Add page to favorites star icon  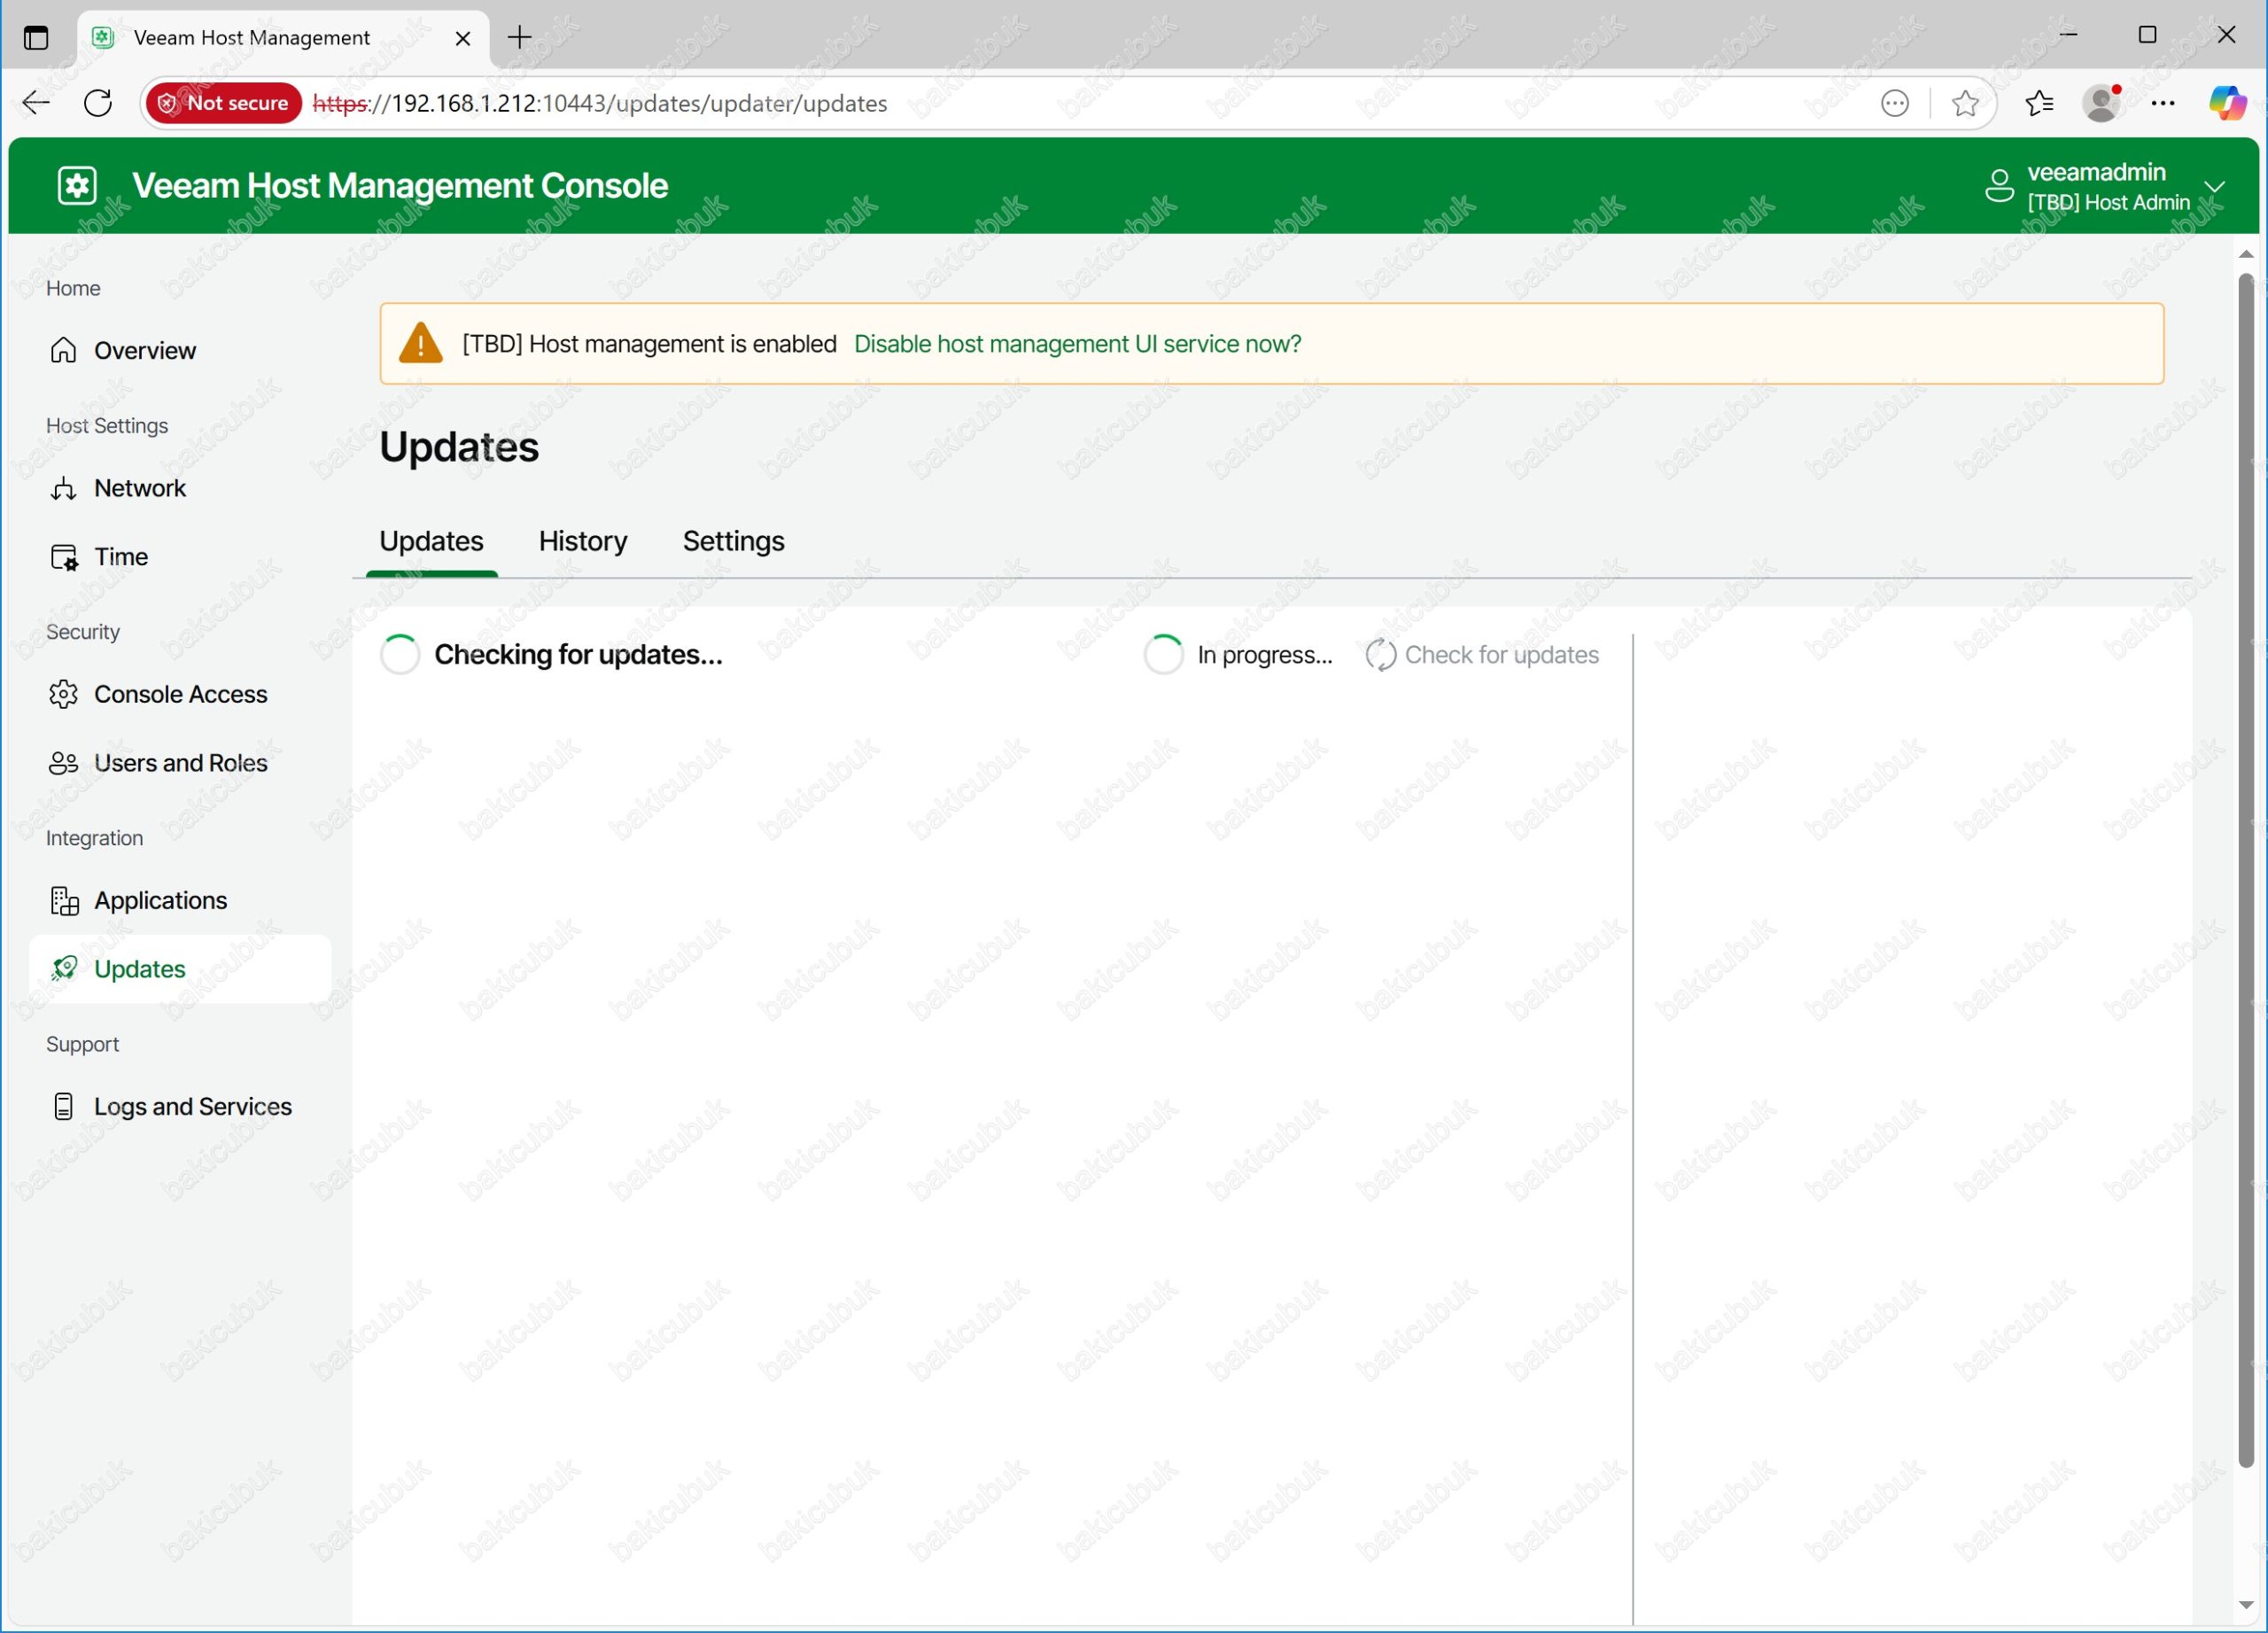tap(1965, 103)
